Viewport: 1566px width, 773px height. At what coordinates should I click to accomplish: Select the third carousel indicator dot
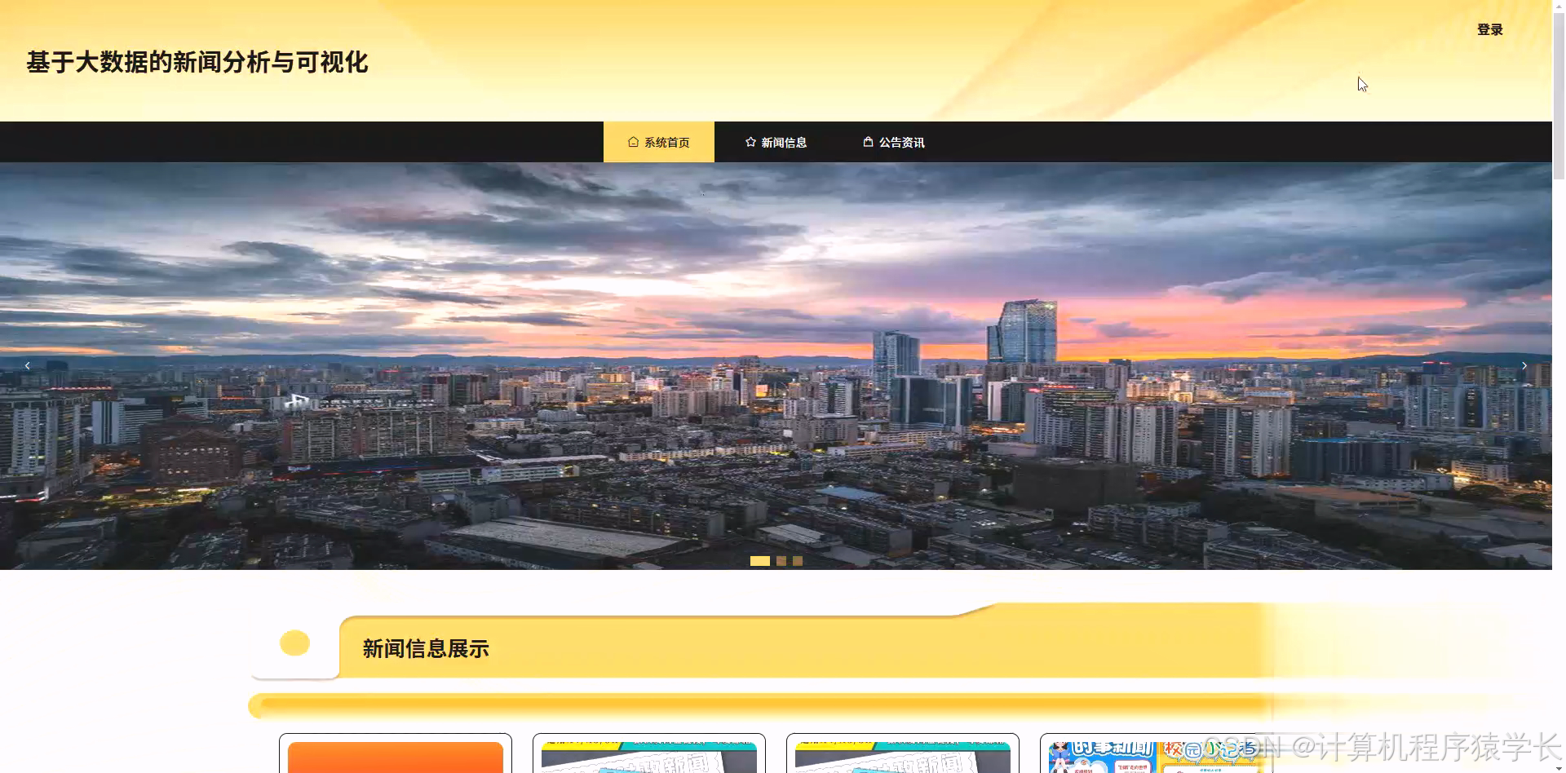[798, 561]
